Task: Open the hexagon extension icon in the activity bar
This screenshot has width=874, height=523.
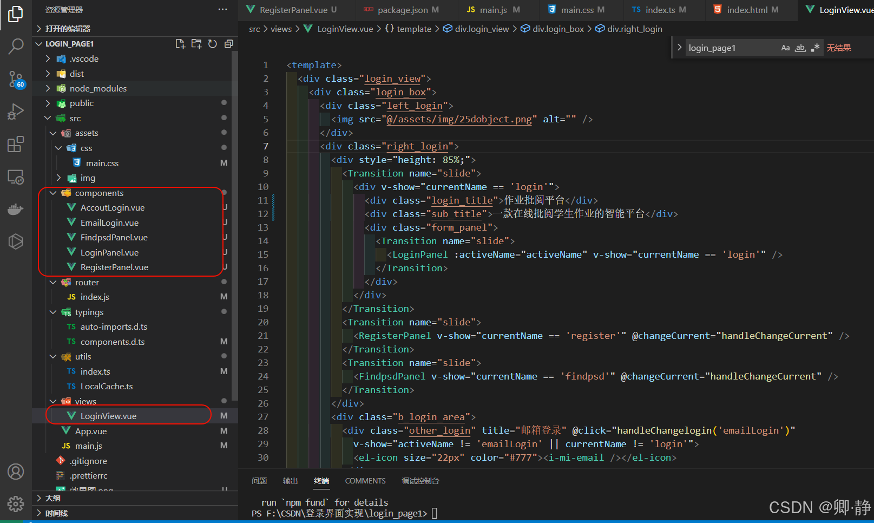Action: [16, 241]
